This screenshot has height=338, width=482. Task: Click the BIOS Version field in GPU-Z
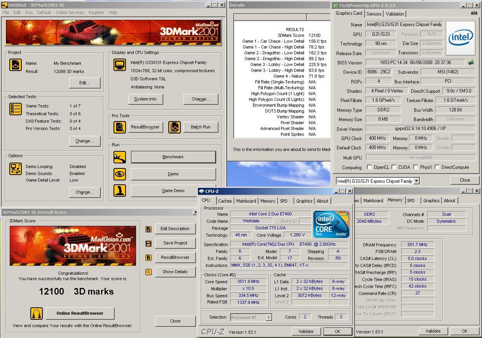tap(415, 62)
